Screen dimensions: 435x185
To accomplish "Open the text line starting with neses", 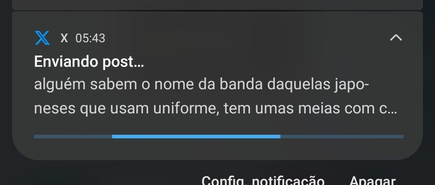I will click(x=216, y=109).
